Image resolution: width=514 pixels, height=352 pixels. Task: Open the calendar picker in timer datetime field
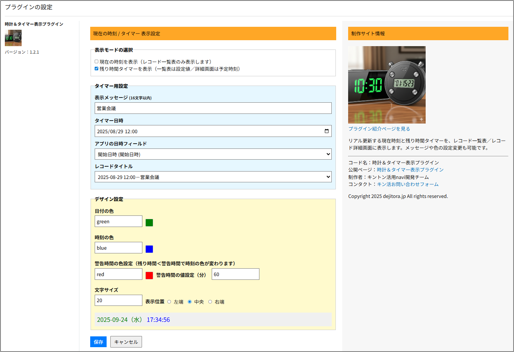(327, 131)
